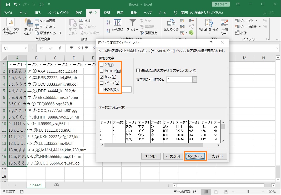Click the Save icon in the title bar
The width and height of the screenshot is (281, 195).
pyautogui.click(x=8, y=4)
